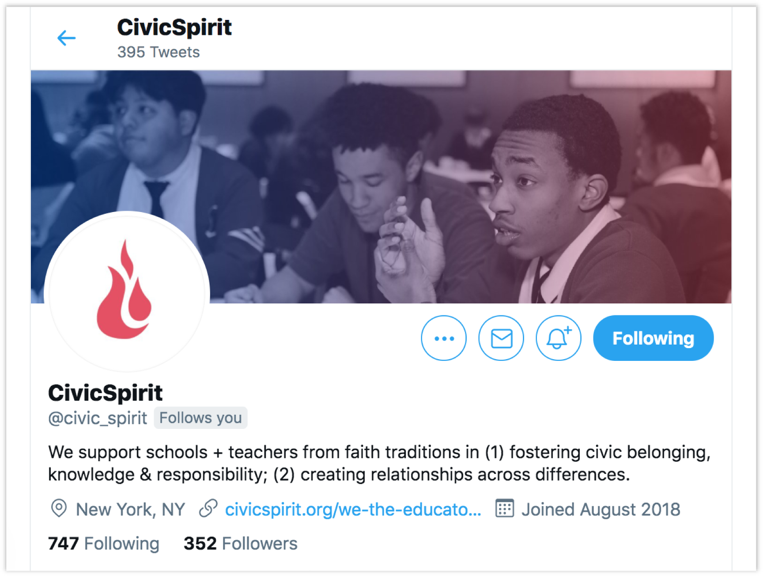Go back using the blue arrow
The image size is (763, 576).
(x=66, y=38)
